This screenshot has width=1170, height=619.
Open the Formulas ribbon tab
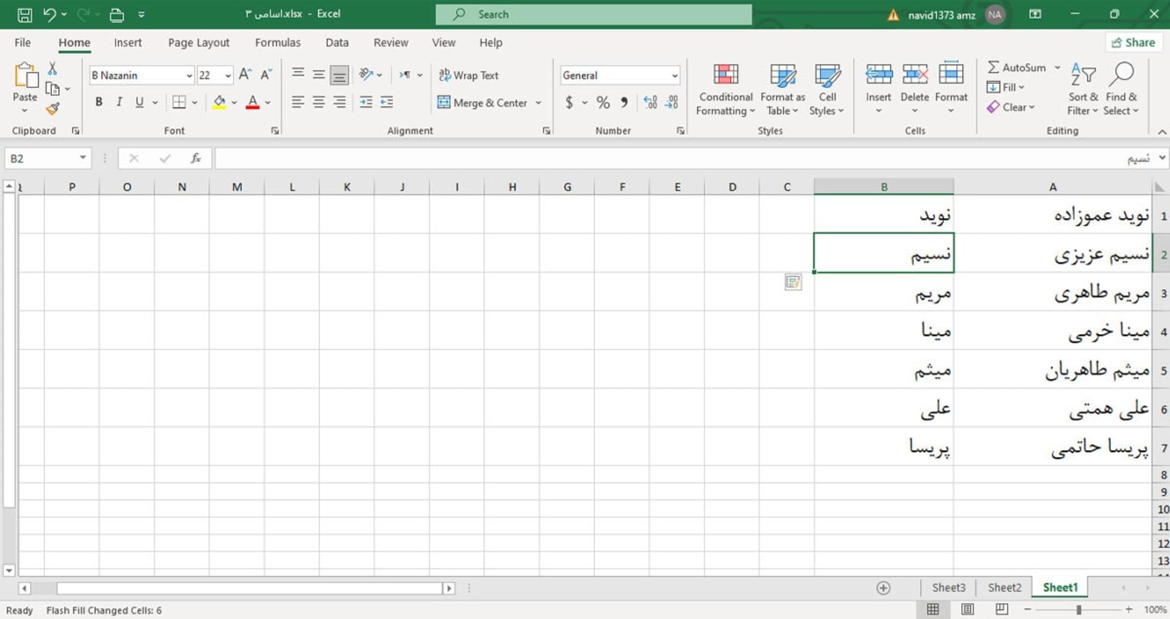tap(277, 43)
